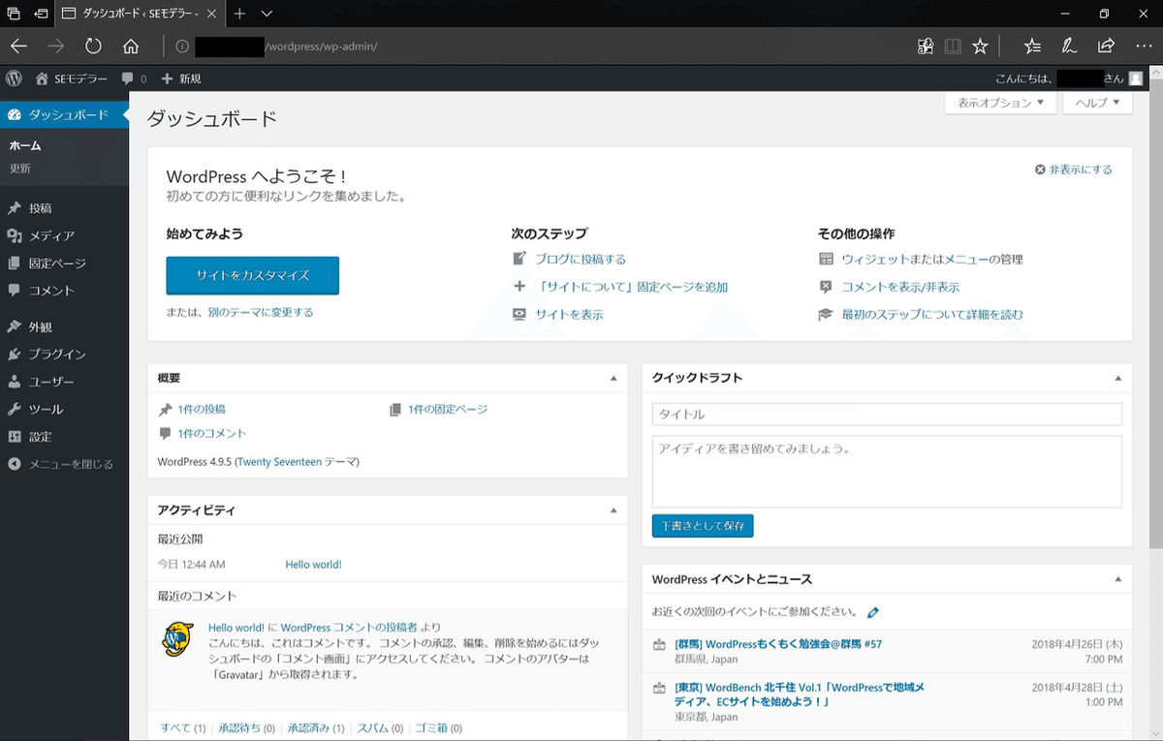Image resolution: width=1163 pixels, height=741 pixels.
Task: Click the browser back arrow
Action: point(18,46)
